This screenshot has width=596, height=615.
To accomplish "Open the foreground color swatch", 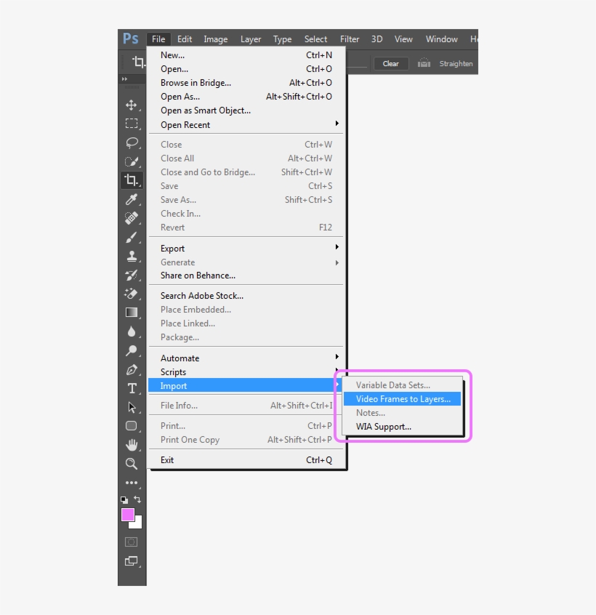I will (129, 516).
